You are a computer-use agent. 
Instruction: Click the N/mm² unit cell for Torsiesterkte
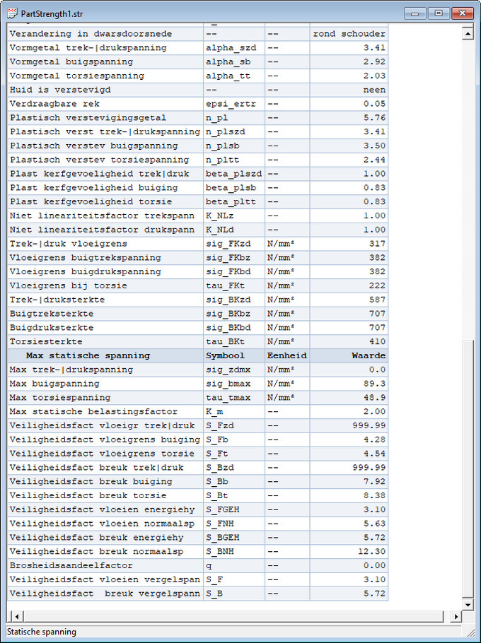[287, 341]
